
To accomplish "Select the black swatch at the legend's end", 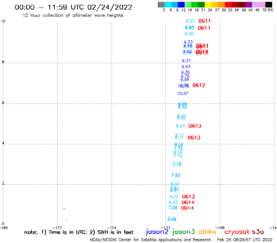I will [x=268, y=4].
